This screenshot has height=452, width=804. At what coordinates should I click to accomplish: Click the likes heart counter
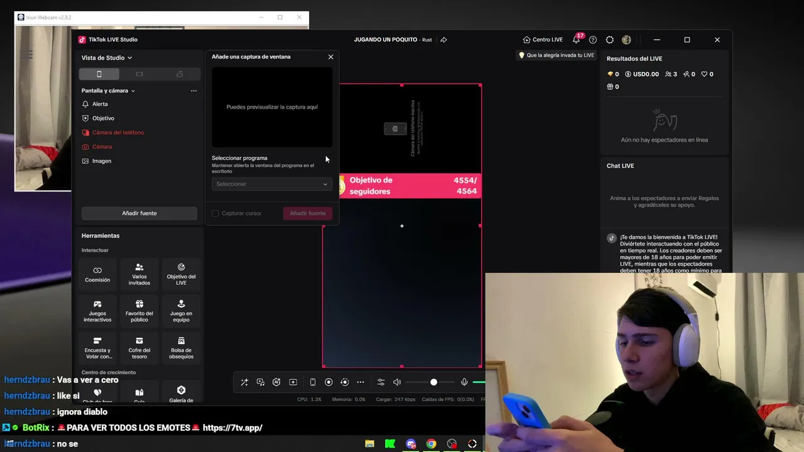[707, 74]
